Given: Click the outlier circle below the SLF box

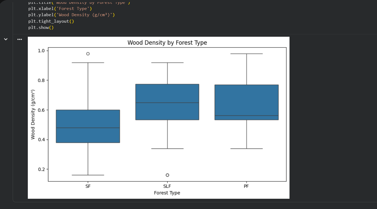Looking at the screenshot, I should coord(167,175).
